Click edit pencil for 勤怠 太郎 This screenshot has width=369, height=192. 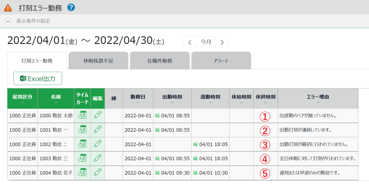(98, 115)
